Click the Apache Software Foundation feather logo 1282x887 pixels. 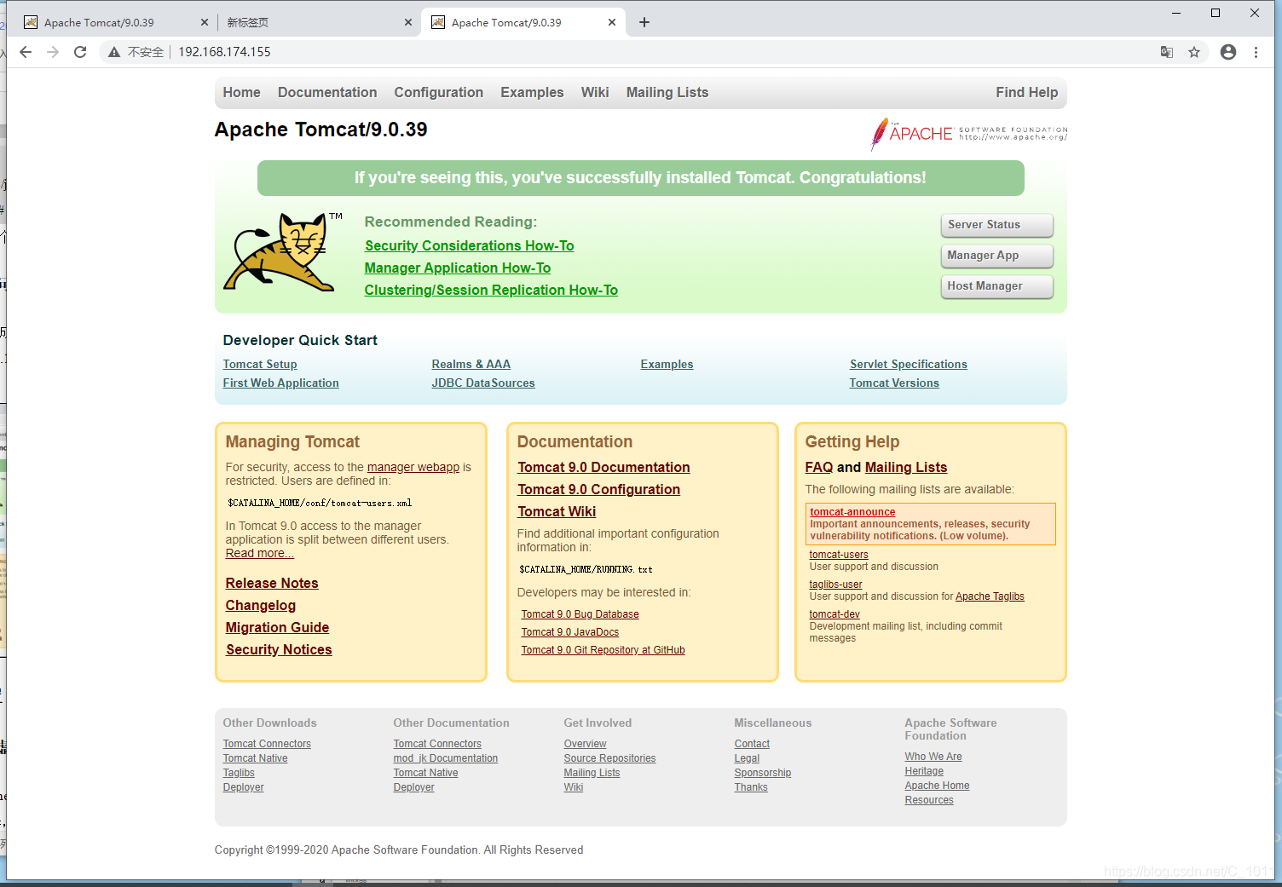coord(968,134)
